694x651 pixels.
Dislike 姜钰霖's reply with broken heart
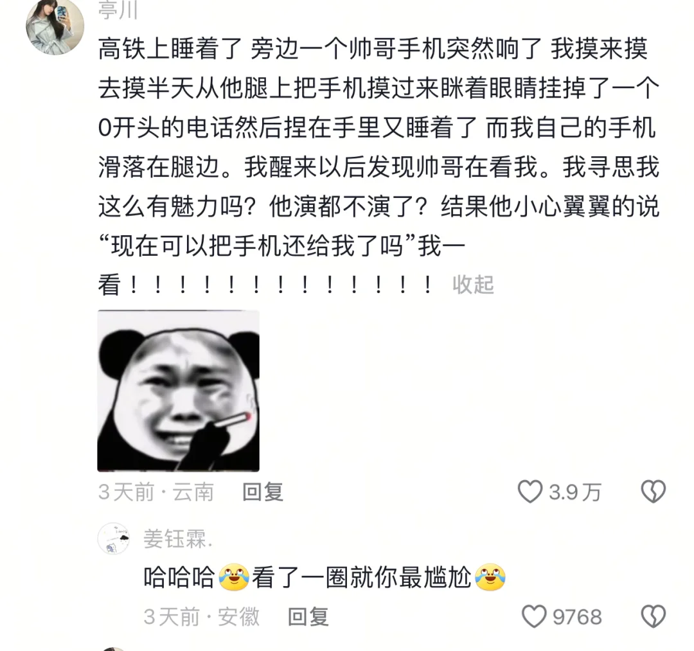[654, 616]
